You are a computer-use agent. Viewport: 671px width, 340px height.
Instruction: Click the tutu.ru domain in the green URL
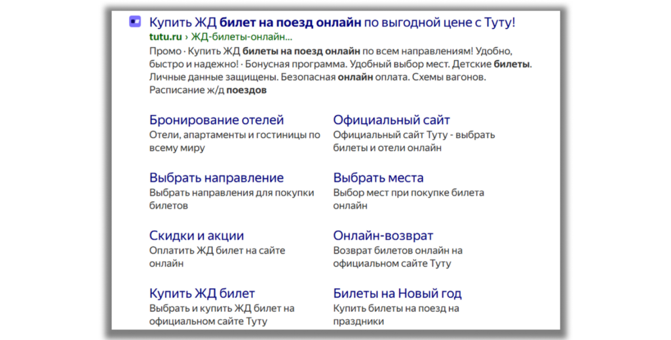[x=165, y=37]
